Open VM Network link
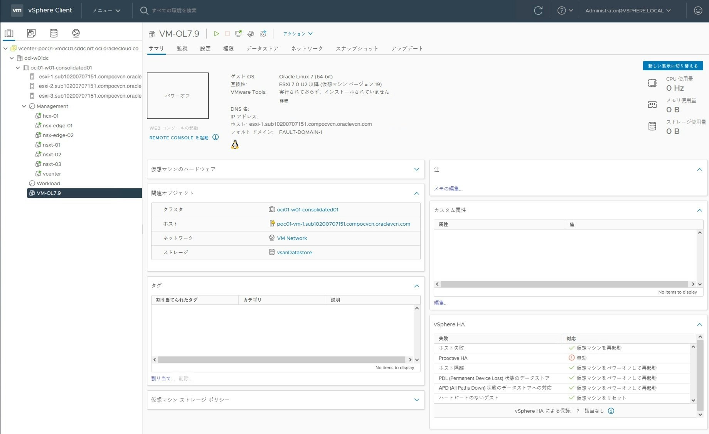 tap(292, 238)
